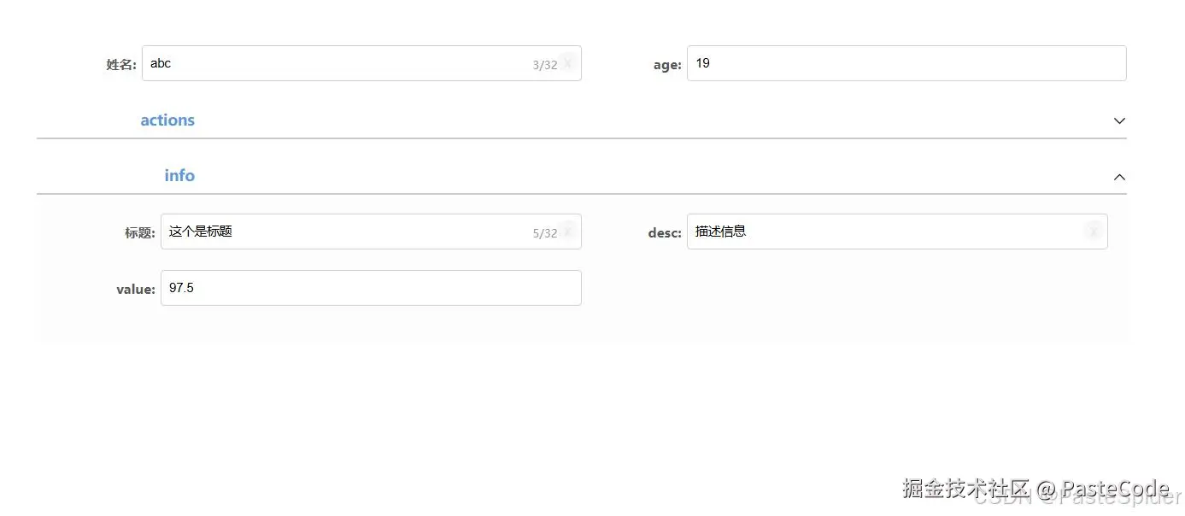1185x516 pixels.
Task: Focus the desc input containing 描述信息
Action: 897,232
